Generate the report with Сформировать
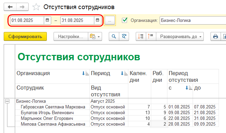Screen dimensions: 226x133 point(25,36)
